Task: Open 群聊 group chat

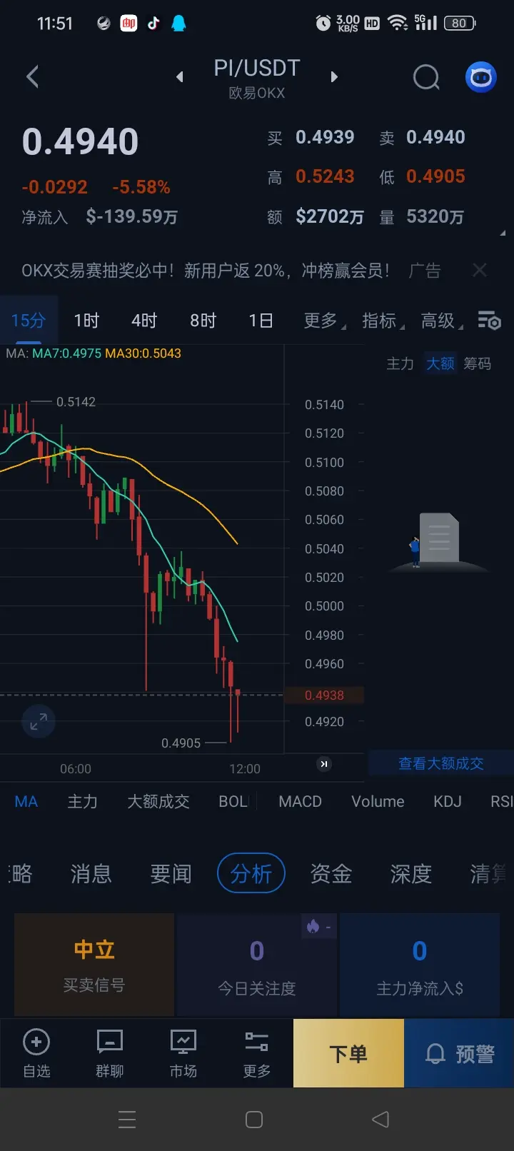Action: (110, 1053)
